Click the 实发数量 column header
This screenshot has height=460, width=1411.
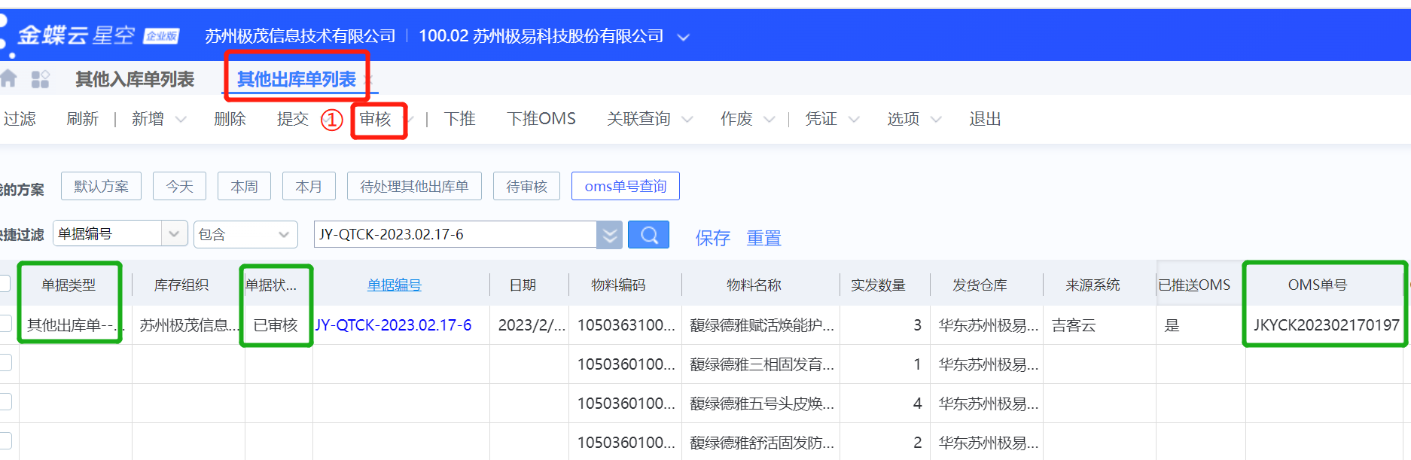pyautogui.click(x=878, y=285)
